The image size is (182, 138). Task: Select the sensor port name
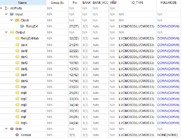click(26, 135)
